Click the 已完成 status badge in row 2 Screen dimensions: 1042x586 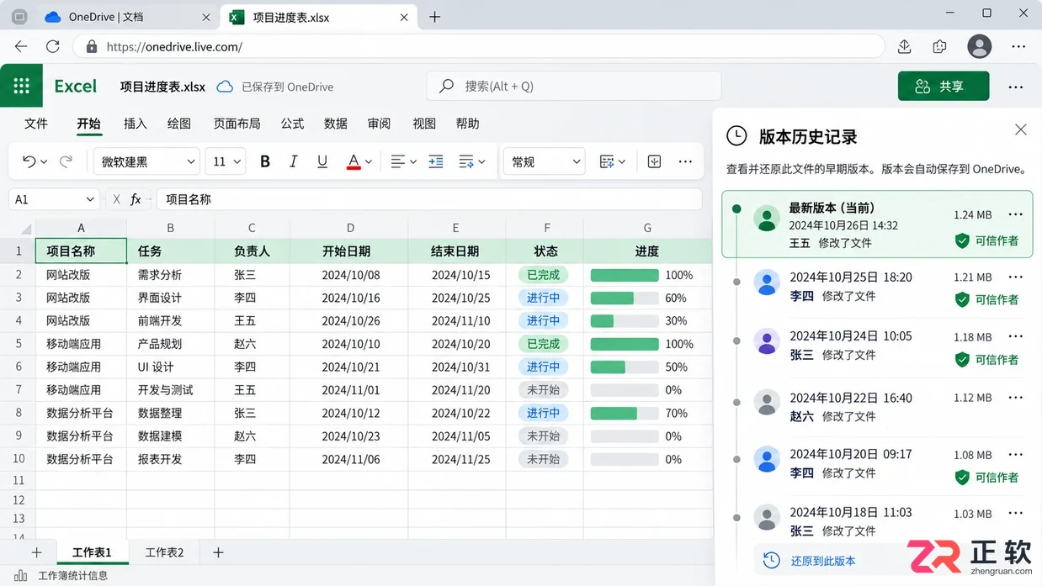(544, 275)
